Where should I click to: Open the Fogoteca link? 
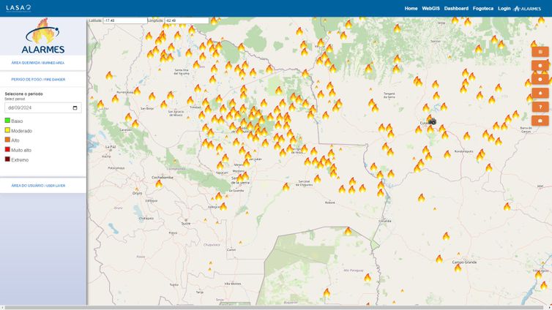[483, 9]
